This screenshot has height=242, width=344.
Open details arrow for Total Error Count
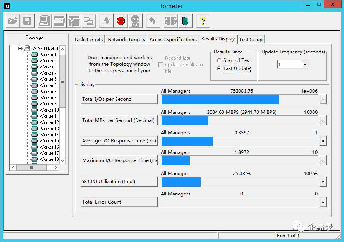pyautogui.click(x=323, y=202)
